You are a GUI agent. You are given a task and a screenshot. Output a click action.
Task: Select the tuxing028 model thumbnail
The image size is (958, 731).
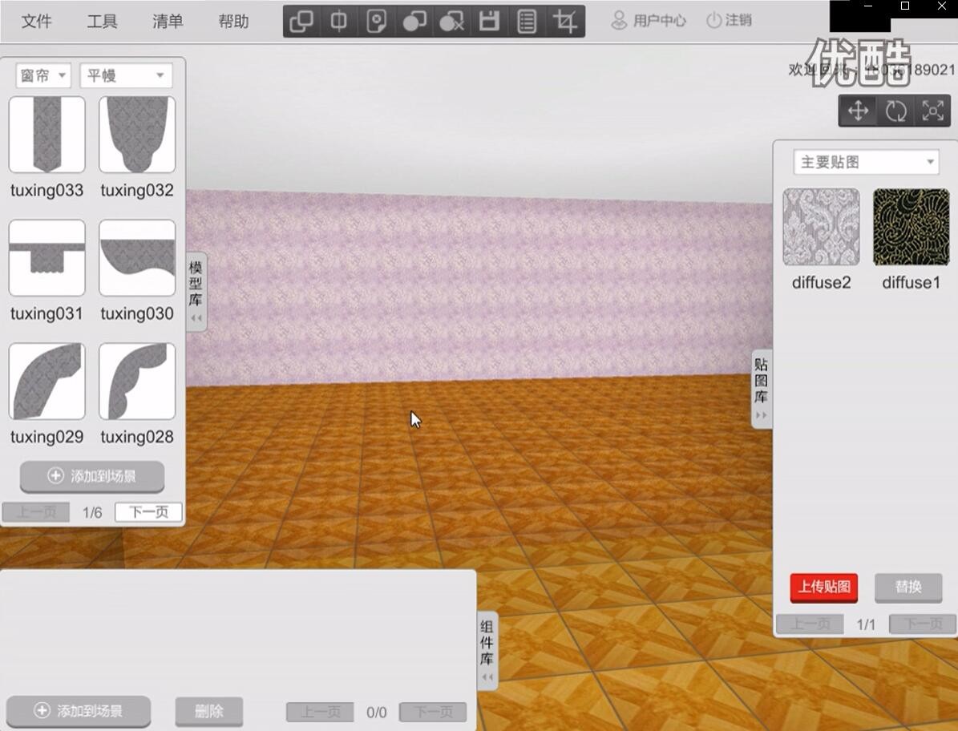click(x=137, y=381)
